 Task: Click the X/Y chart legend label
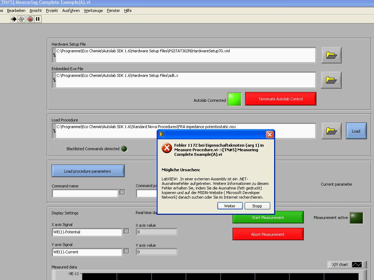[340, 265]
